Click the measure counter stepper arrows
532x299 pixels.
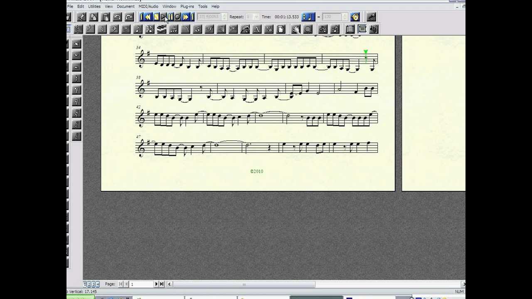[x=225, y=17]
